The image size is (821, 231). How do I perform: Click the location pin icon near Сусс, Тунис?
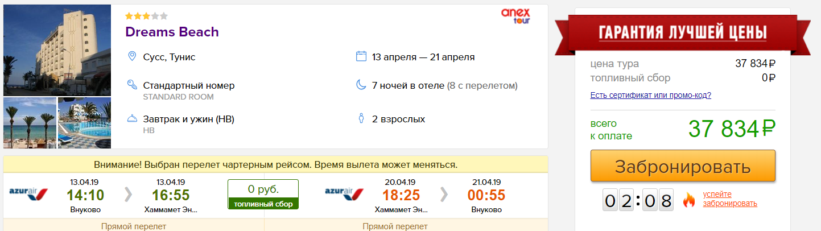(x=132, y=57)
